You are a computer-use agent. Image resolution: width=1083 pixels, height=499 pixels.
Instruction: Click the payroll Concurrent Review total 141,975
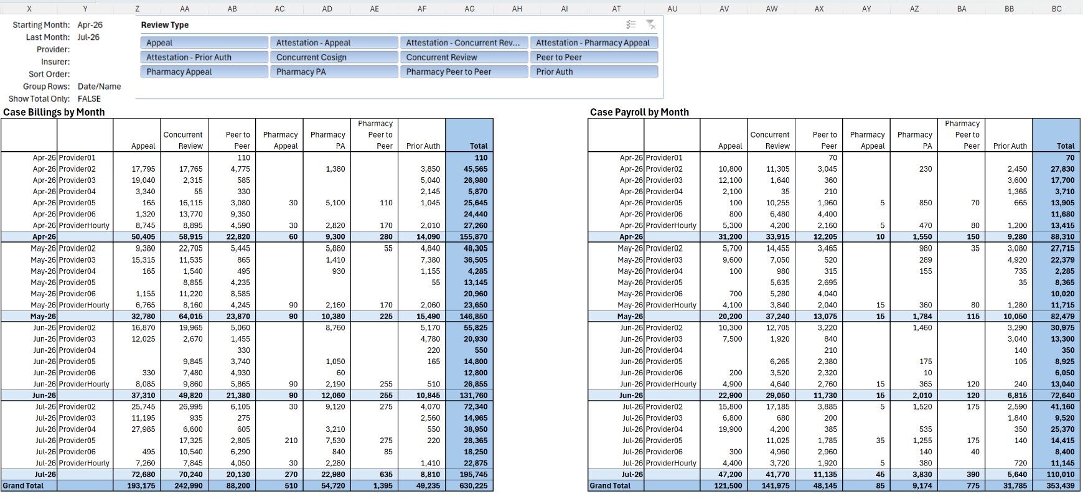(776, 486)
